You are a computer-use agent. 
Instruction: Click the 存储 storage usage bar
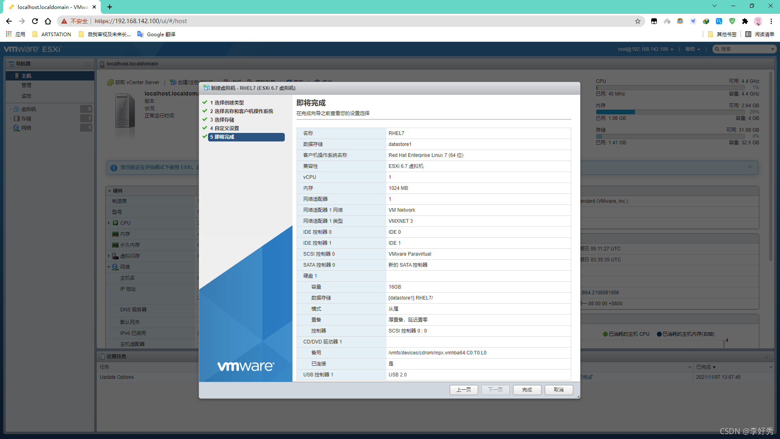pyautogui.click(x=670, y=136)
